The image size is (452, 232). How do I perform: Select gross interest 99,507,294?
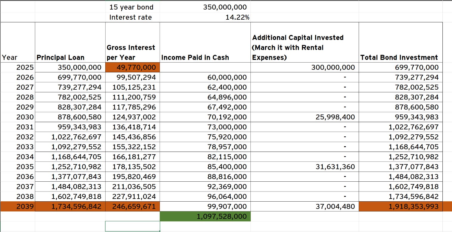coord(132,77)
